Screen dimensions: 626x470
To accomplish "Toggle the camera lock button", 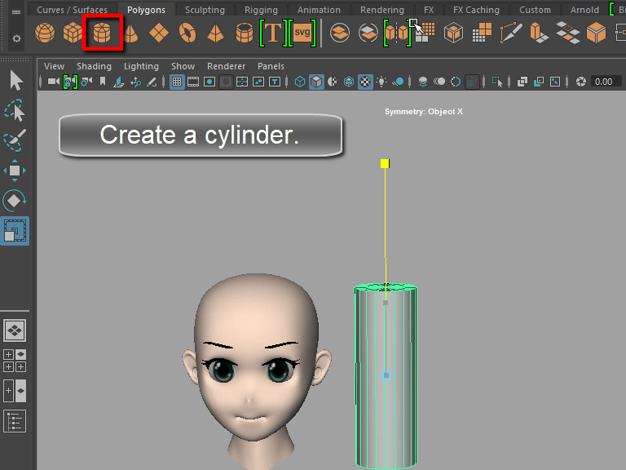I will click(x=70, y=82).
